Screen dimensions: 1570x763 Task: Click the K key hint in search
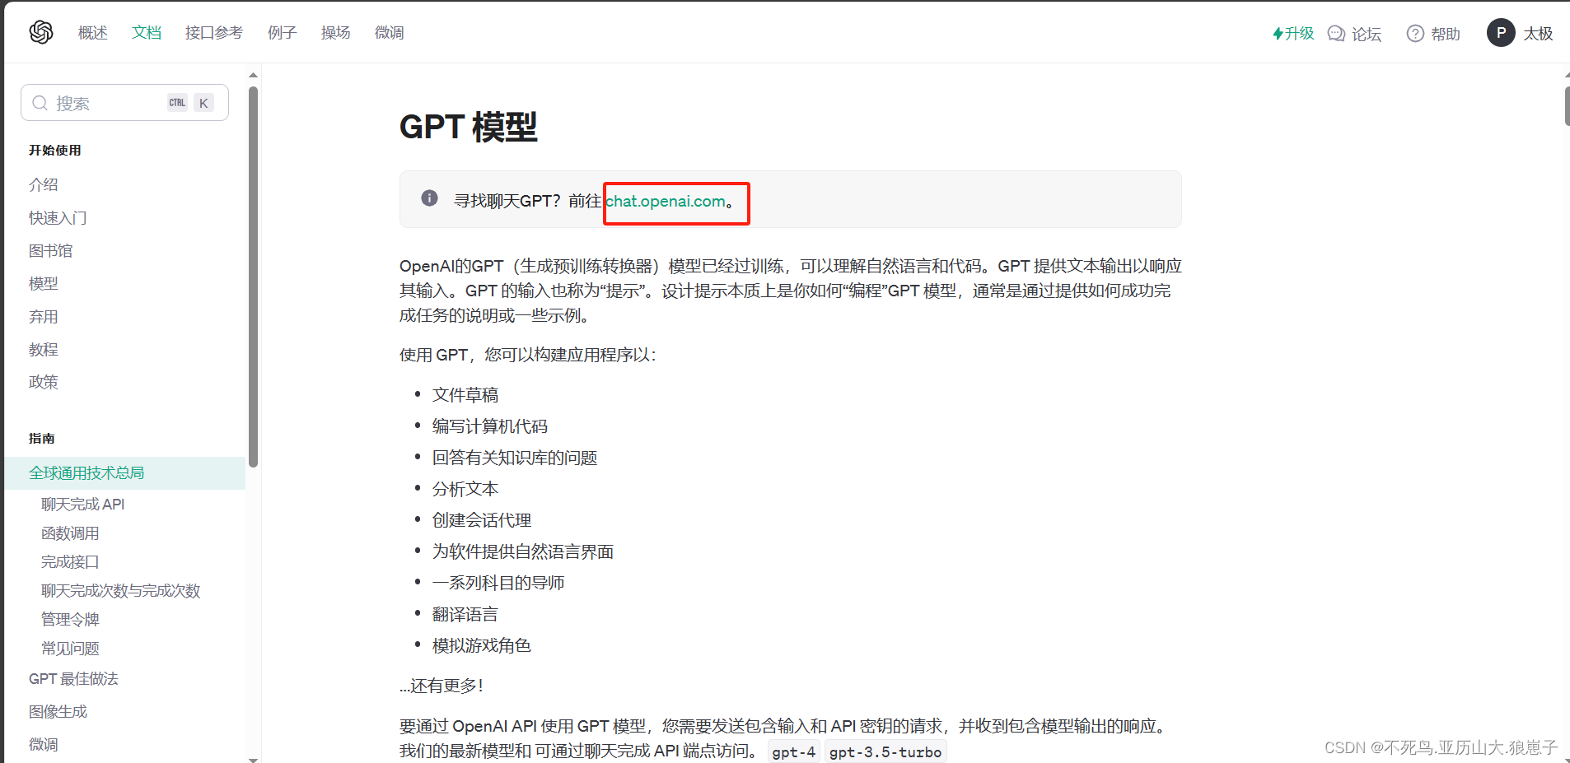(203, 103)
